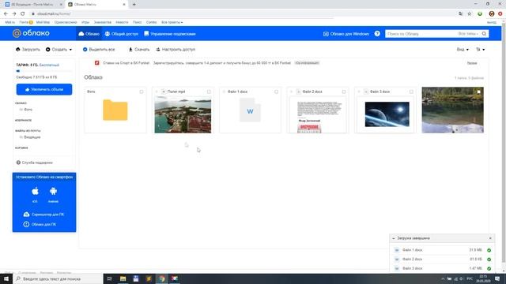Viewport: 506px width, 284px height.
Task: Click the Облако logo in the header
Action: coord(31,33)
